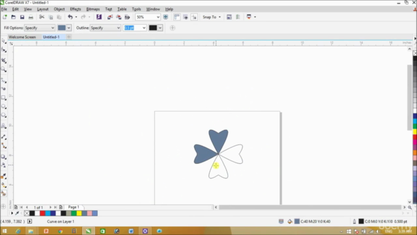Open Word from the Windows taskbar

[x=131, y=231]
